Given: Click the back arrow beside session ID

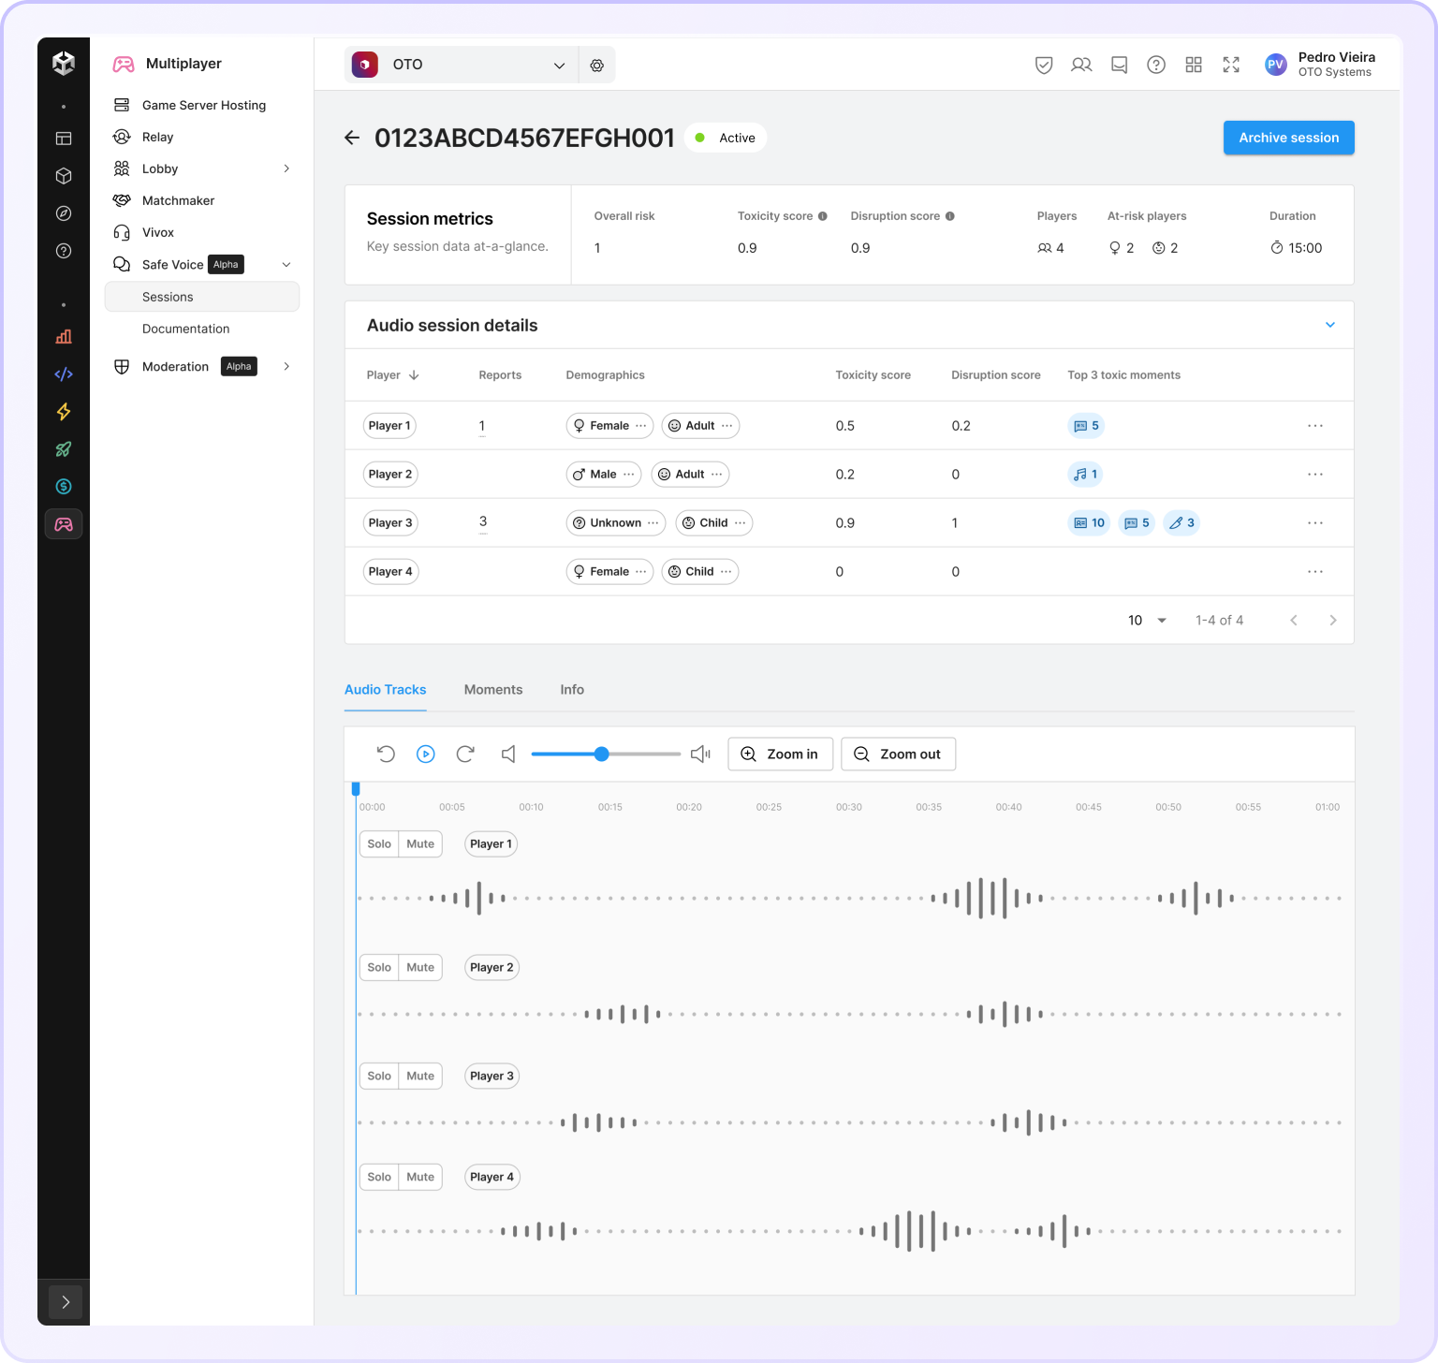Looking at the screenshot, I should (352, 138).
